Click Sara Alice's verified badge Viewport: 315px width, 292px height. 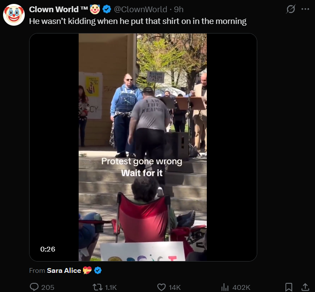coord(98,270)
